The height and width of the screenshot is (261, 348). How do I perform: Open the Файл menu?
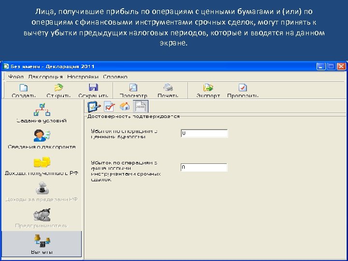click(x=16, y=77)
